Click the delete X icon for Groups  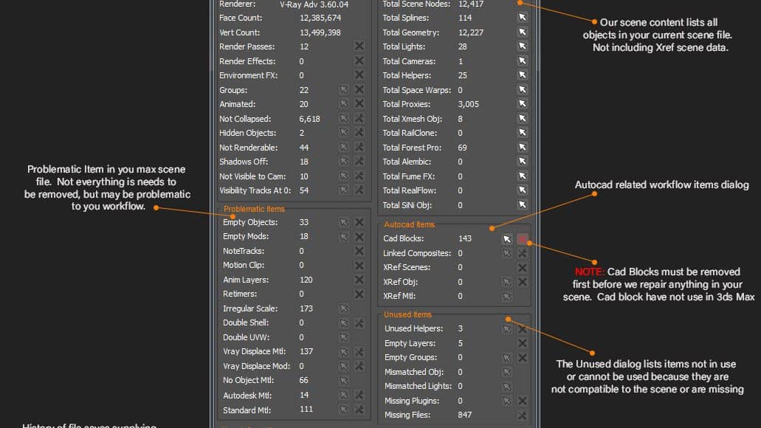coord(359,90)
